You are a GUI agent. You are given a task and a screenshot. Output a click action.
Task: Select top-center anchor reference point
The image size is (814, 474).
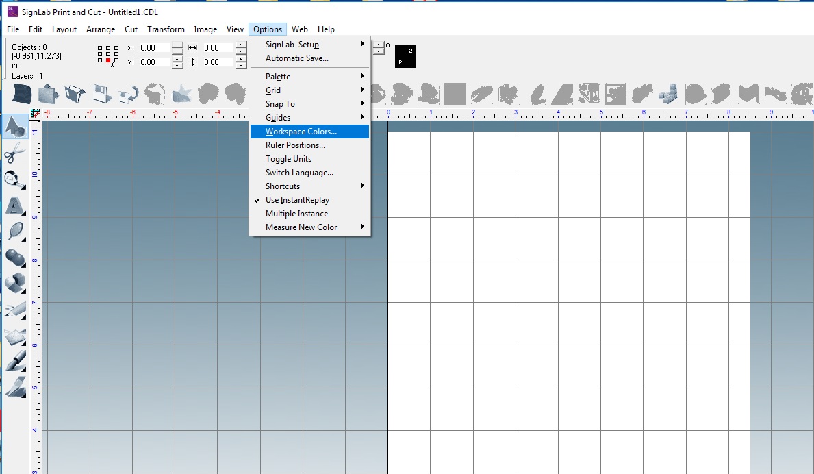click(x=108, y=48)
